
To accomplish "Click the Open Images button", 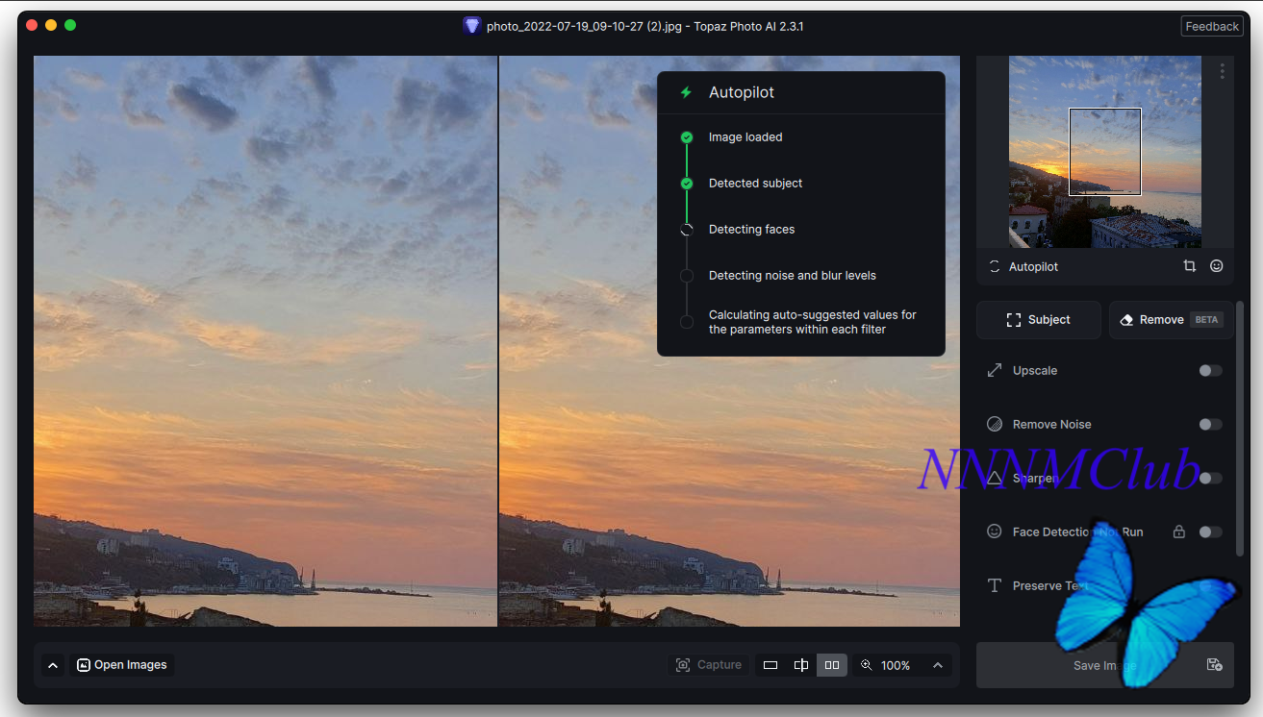I will click(x=122, y=665).
